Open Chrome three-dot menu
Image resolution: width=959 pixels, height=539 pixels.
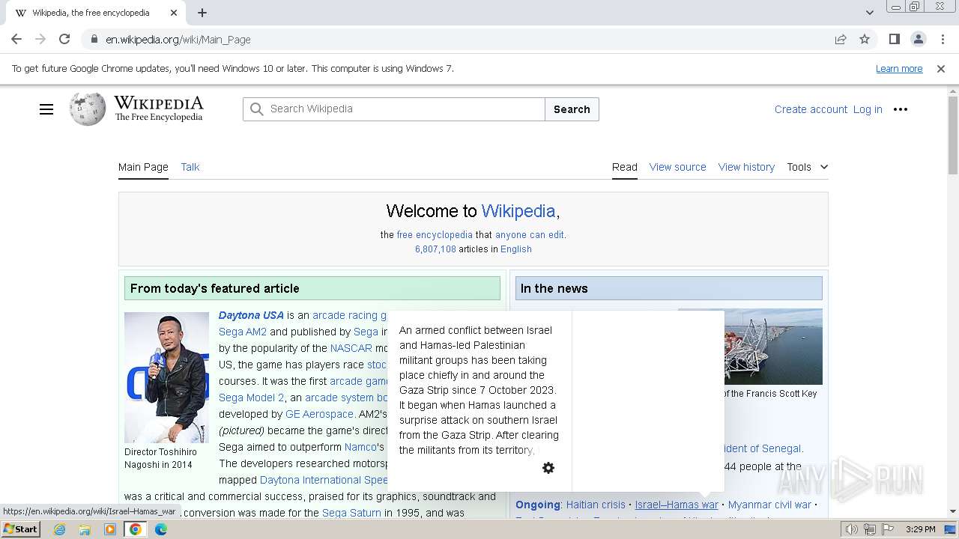point(943,39)
